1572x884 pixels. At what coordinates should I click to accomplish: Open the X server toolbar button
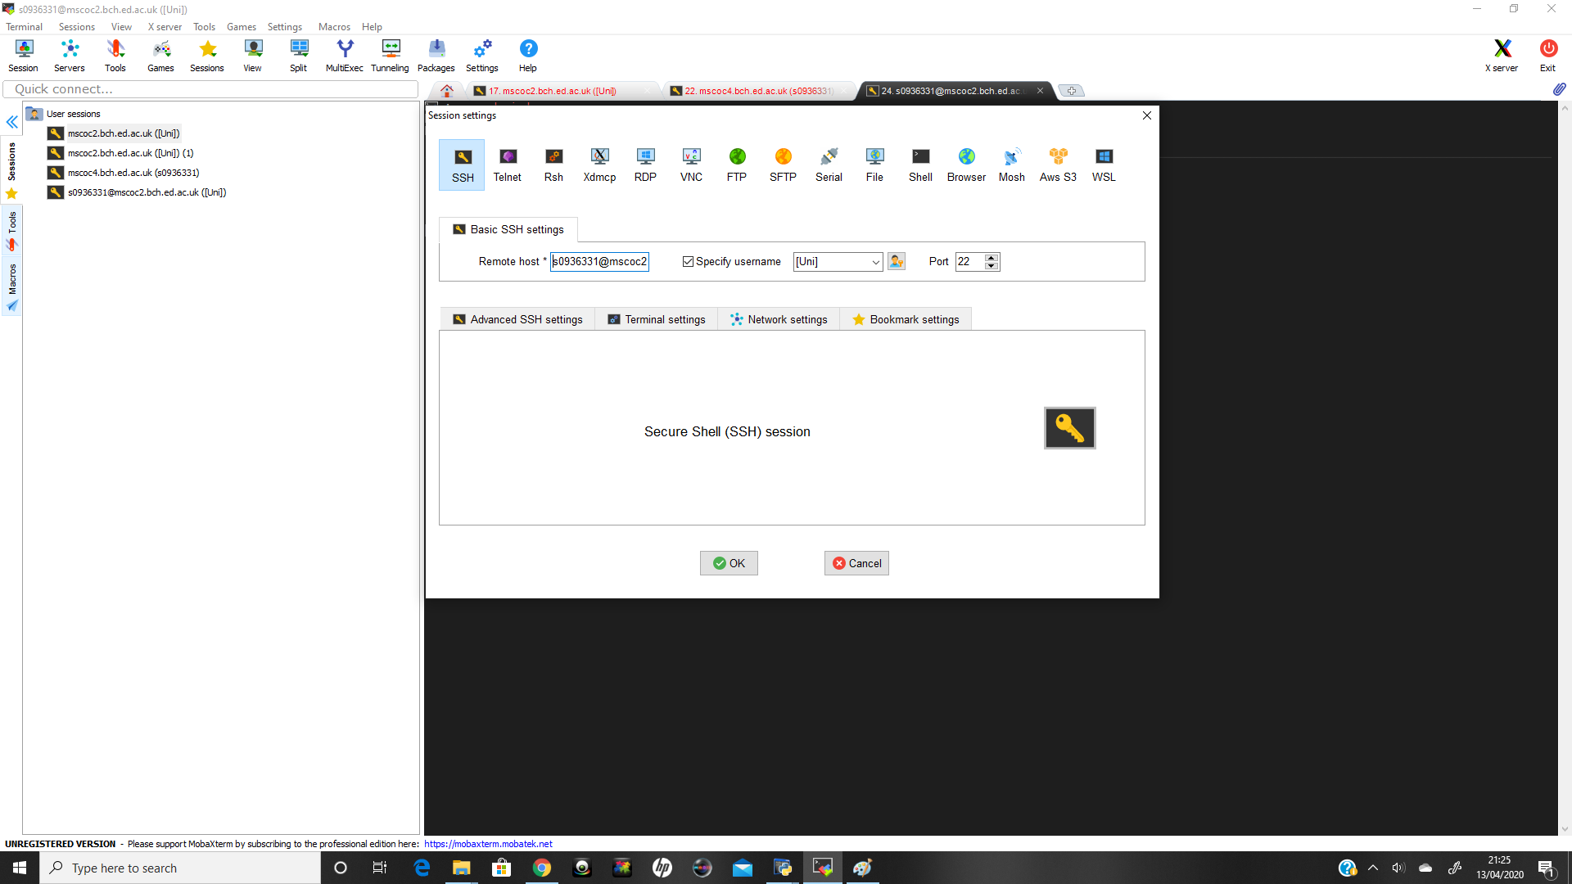[x=1502, y=56]
